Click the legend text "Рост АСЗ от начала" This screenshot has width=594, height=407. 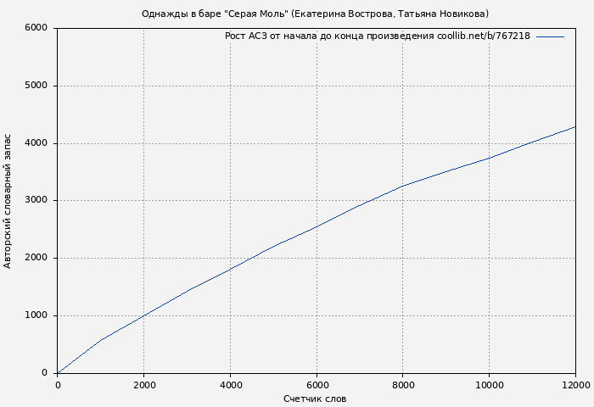click(x=377, y=36)
